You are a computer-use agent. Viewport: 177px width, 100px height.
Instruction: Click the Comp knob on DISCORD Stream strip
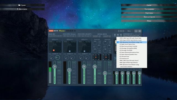coord(67,57)
